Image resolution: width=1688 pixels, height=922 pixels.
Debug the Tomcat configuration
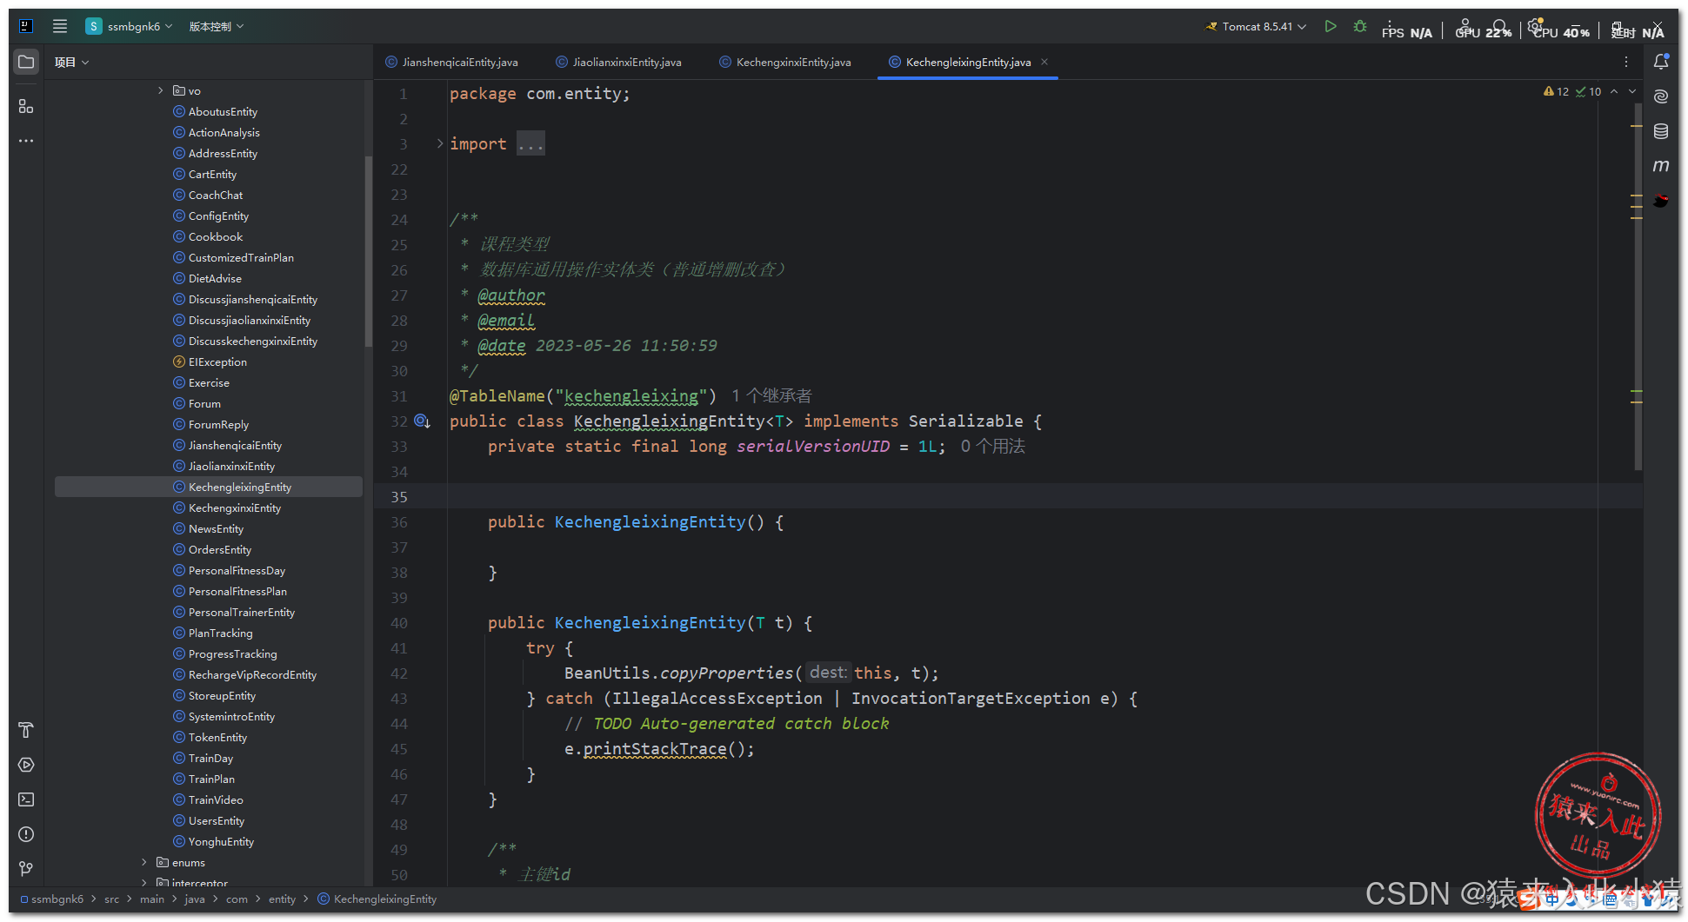coord(1360,26)
